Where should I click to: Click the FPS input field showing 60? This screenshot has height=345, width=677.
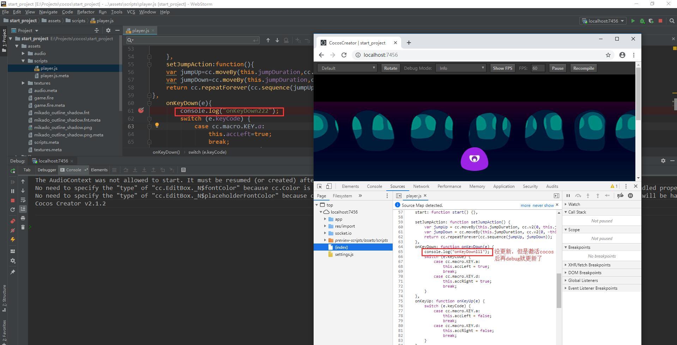[x=538, y=68]
